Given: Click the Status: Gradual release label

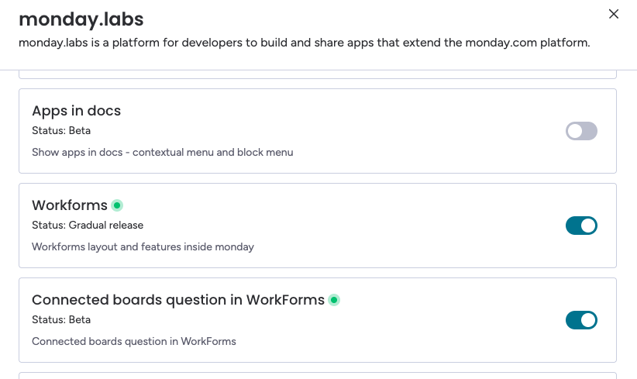Looking at the screenshot, I should [88, 225].
